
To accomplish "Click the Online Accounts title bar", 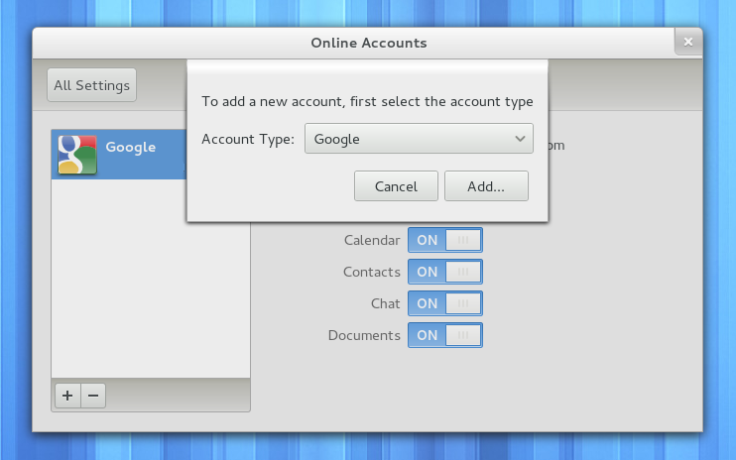I will click(x=368, y=43).
